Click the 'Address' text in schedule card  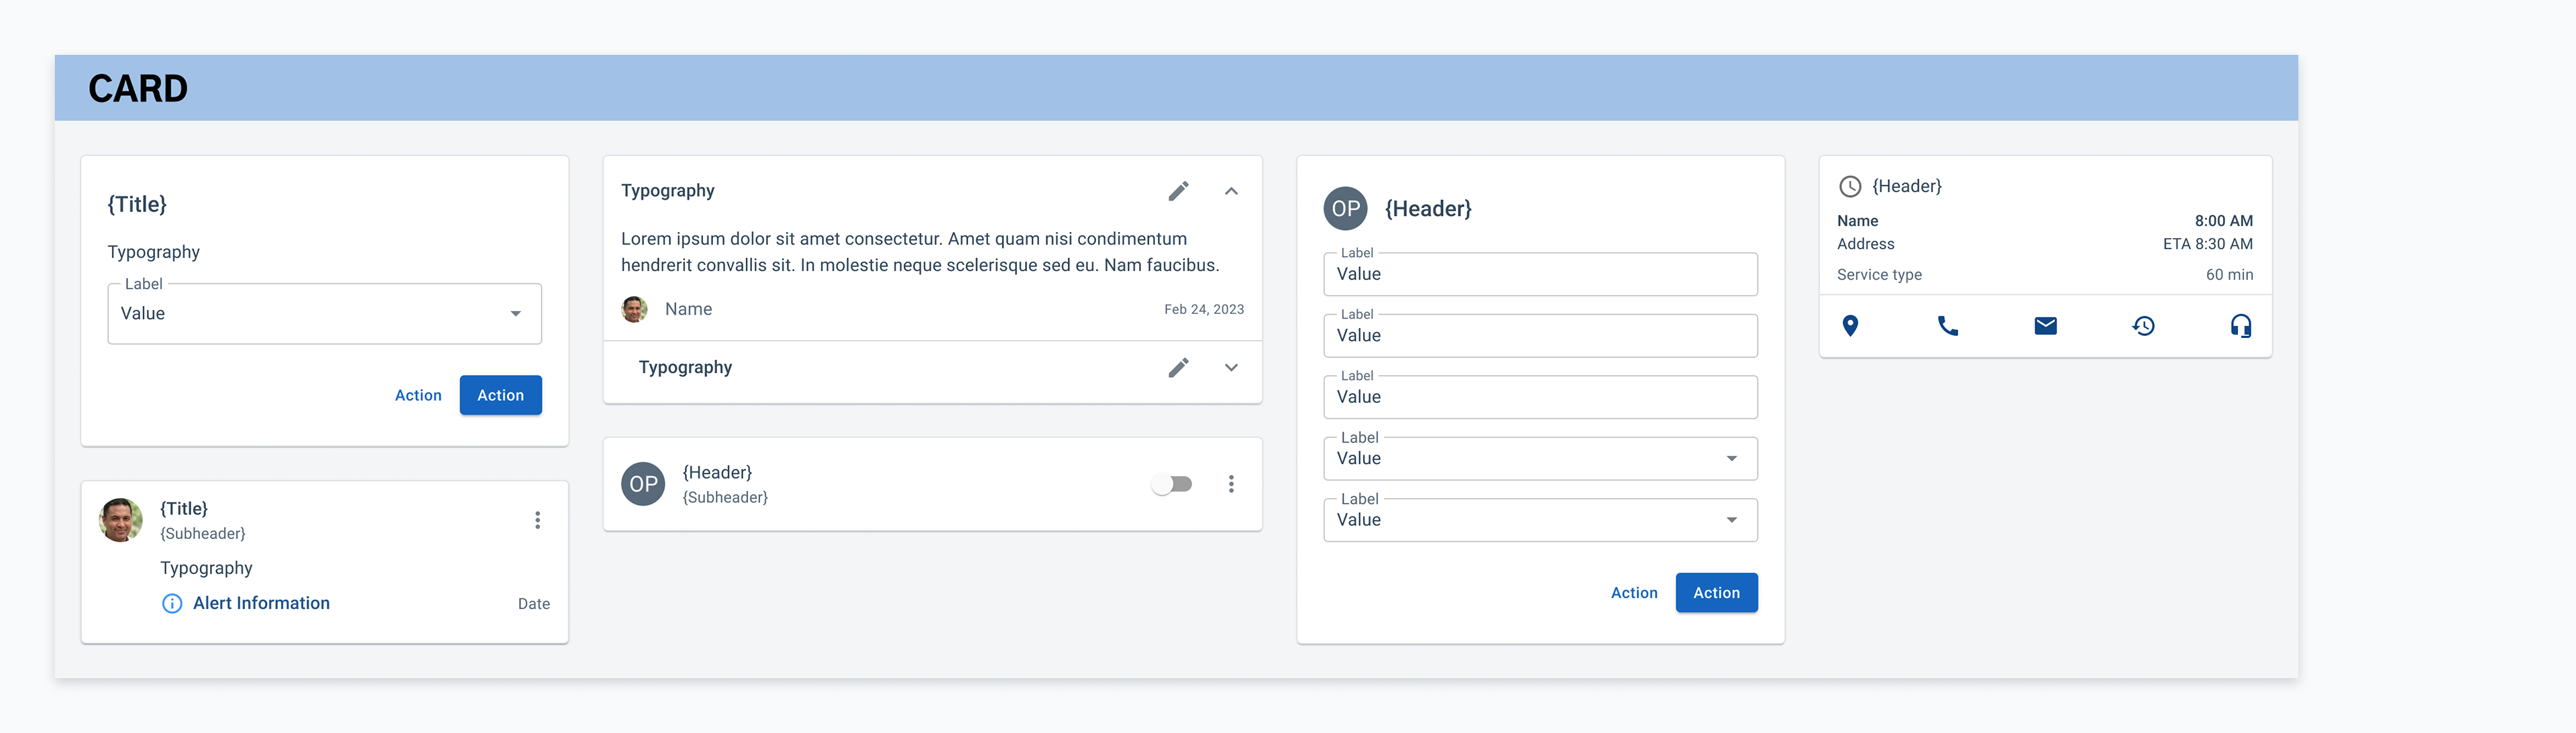[1865, 244]
